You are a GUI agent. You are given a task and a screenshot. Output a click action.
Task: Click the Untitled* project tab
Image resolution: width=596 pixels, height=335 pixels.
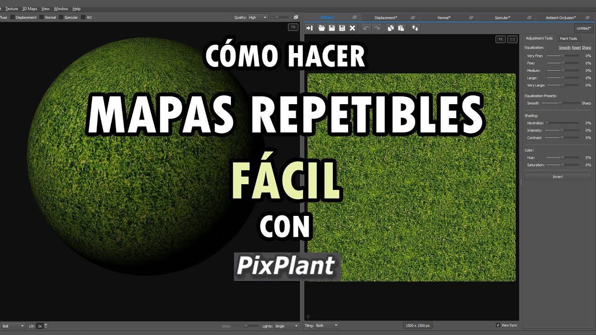point(583,28)
